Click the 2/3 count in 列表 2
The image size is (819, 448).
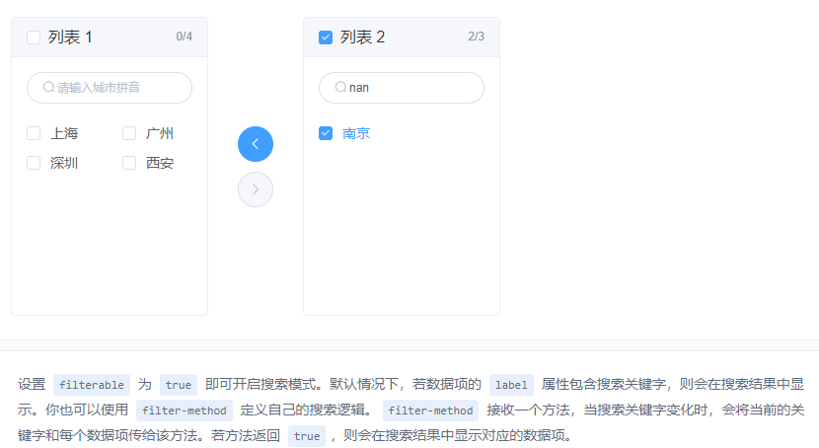pyautogui.click(x=476, y=37)
